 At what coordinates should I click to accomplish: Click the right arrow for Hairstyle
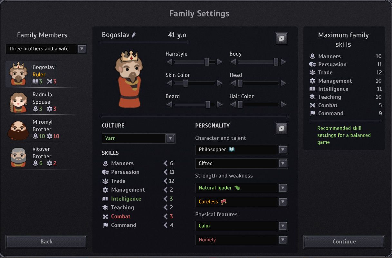click(220, 62)
